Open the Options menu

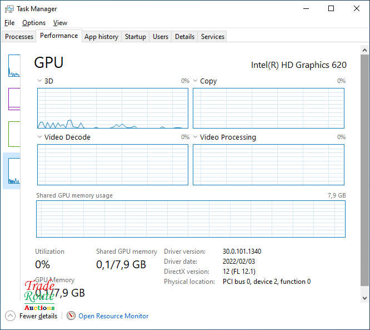[34, 23]
